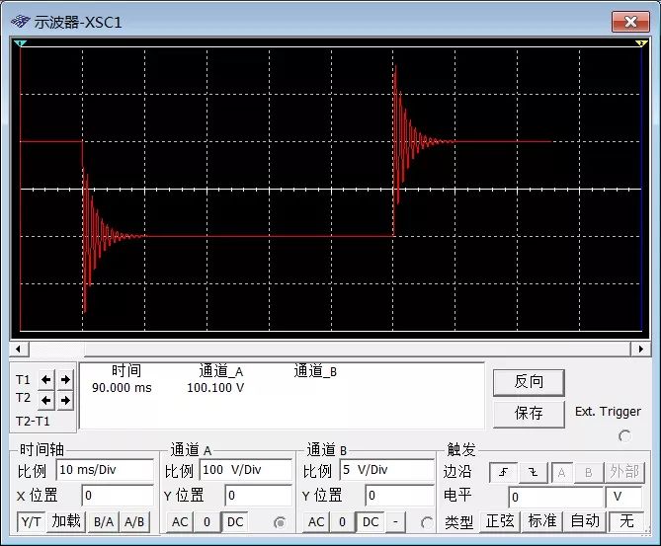Open trigger level unit V selector
This screenshot has width=661, height=546.
(x=623, y=497)
